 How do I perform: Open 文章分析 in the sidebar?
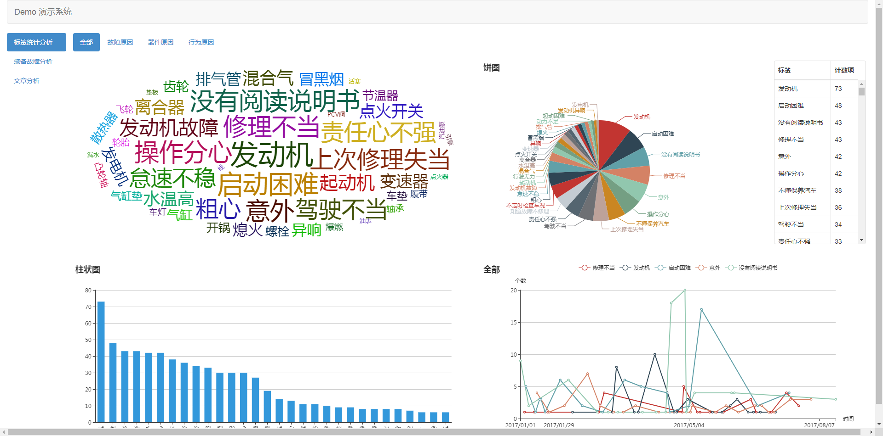tap(27, 81)
